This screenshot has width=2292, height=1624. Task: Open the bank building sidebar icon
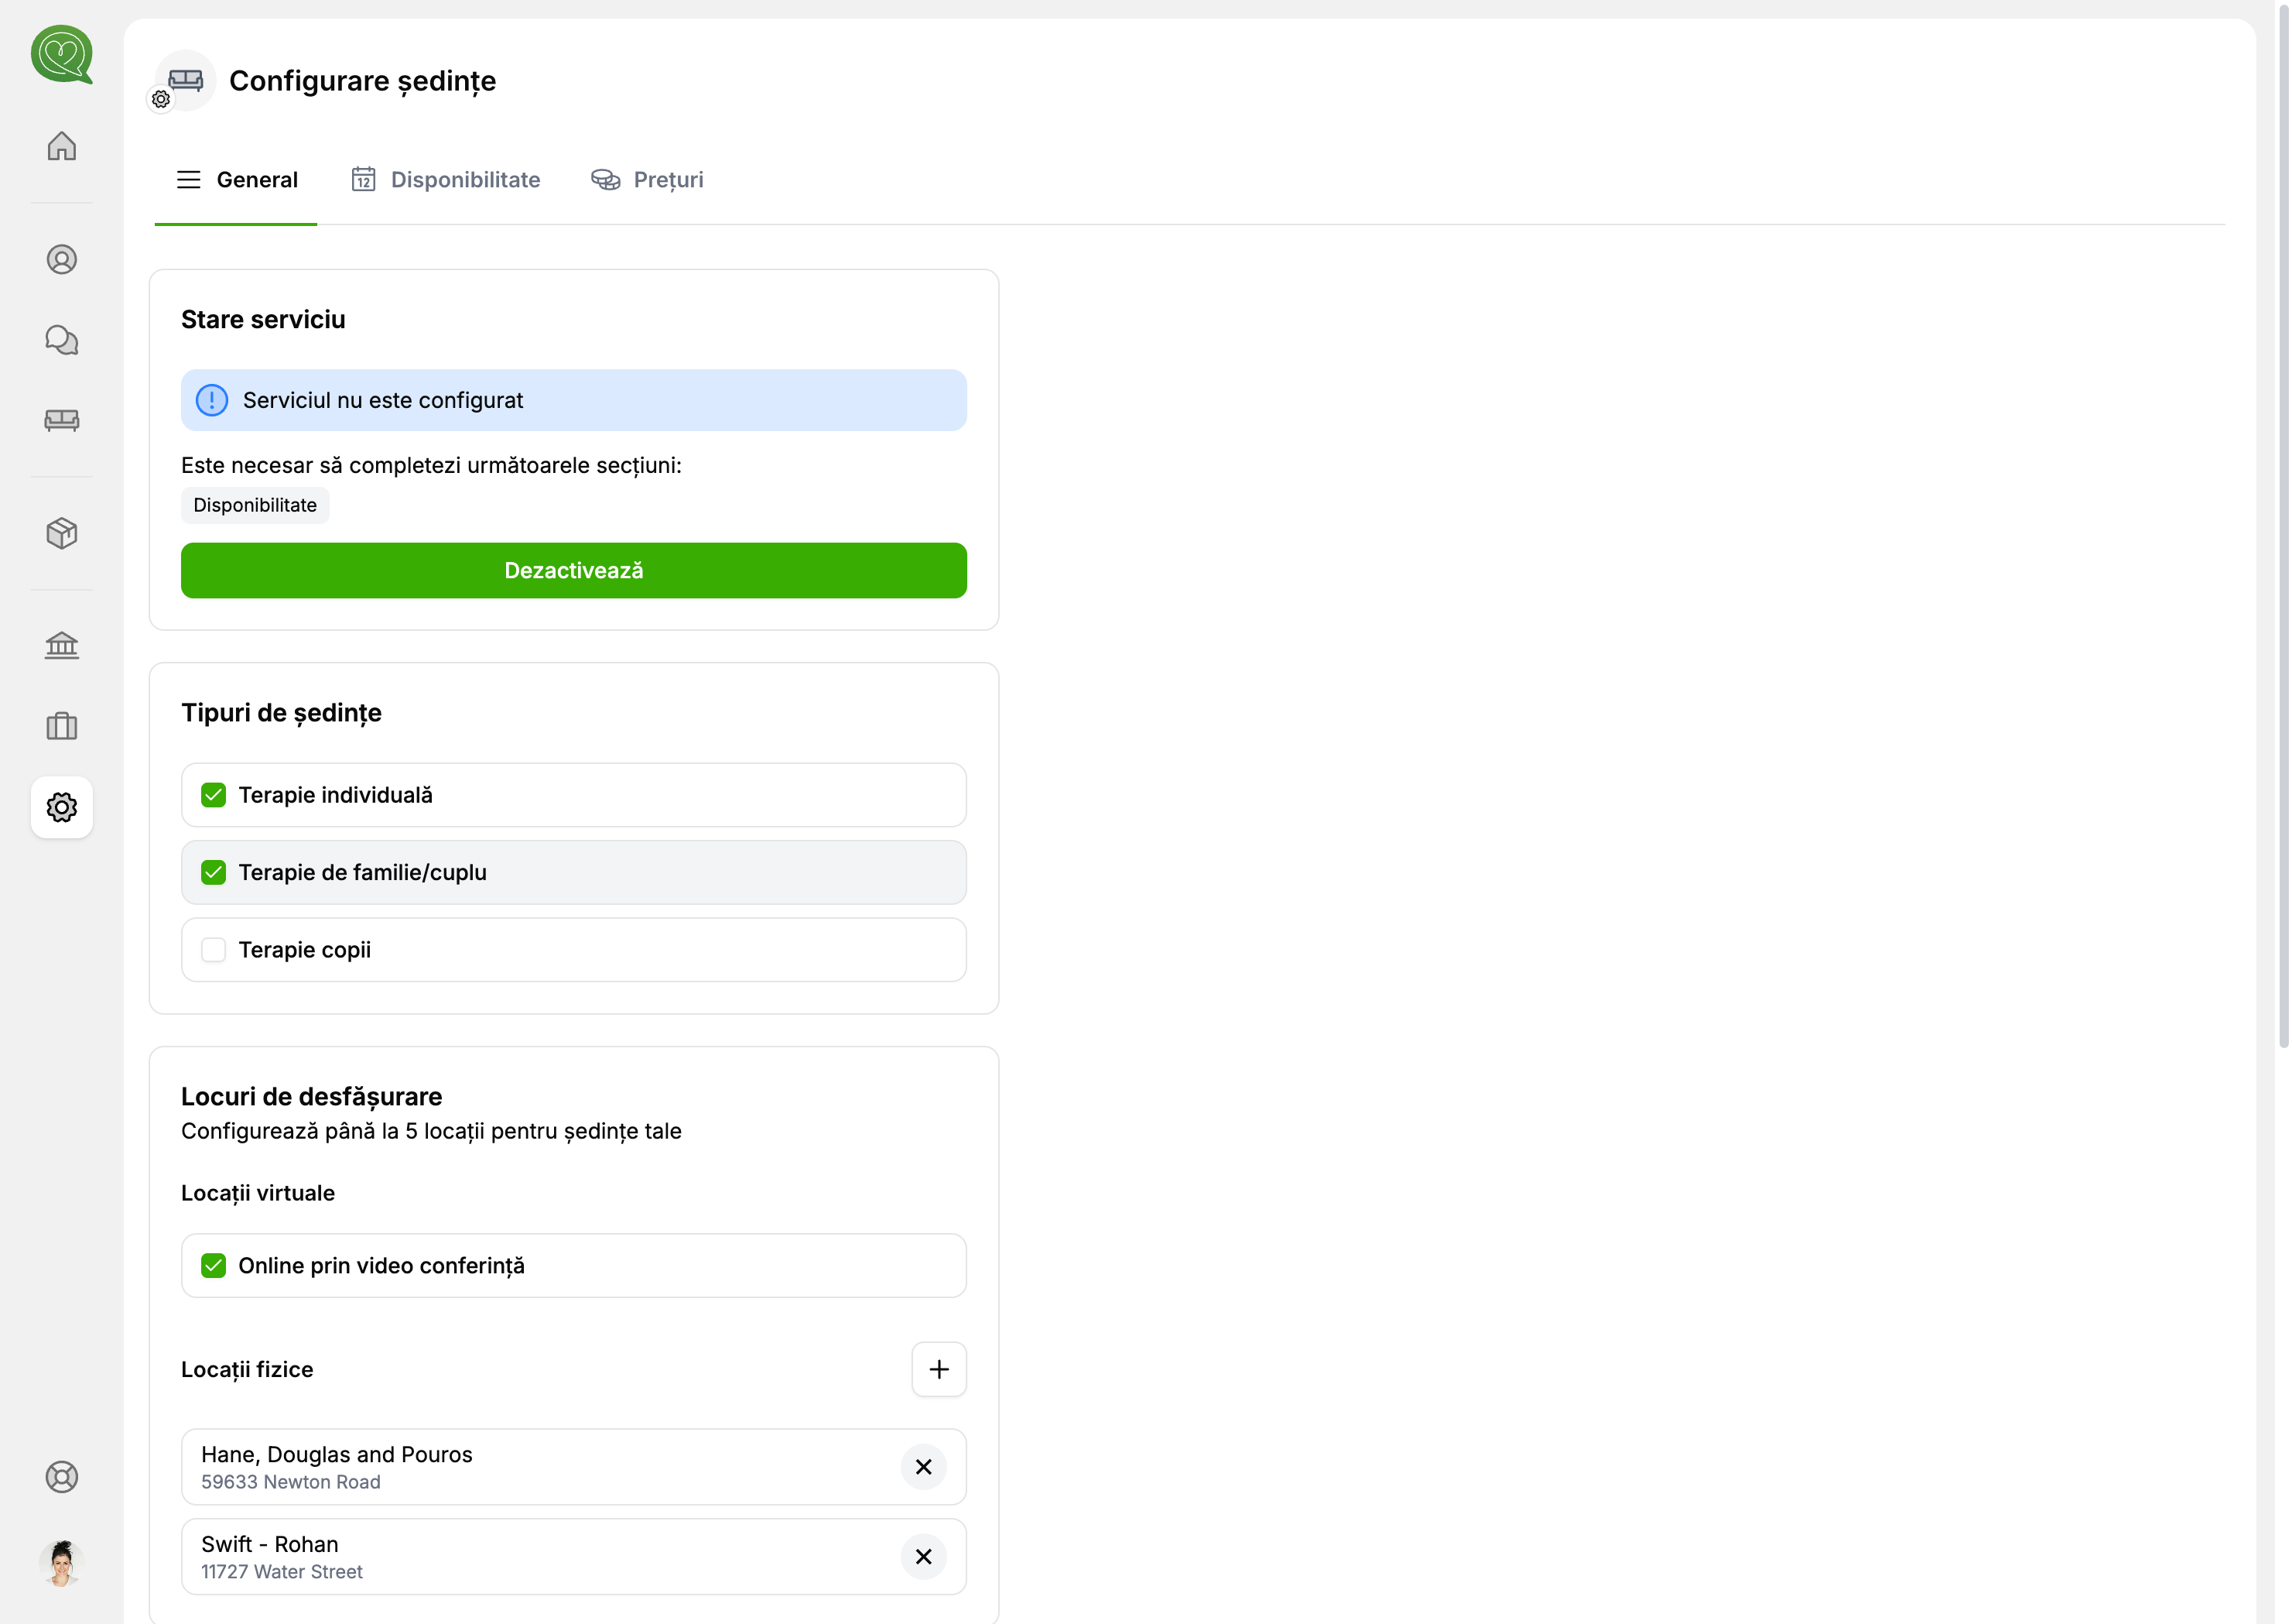[x=62, y=645]
